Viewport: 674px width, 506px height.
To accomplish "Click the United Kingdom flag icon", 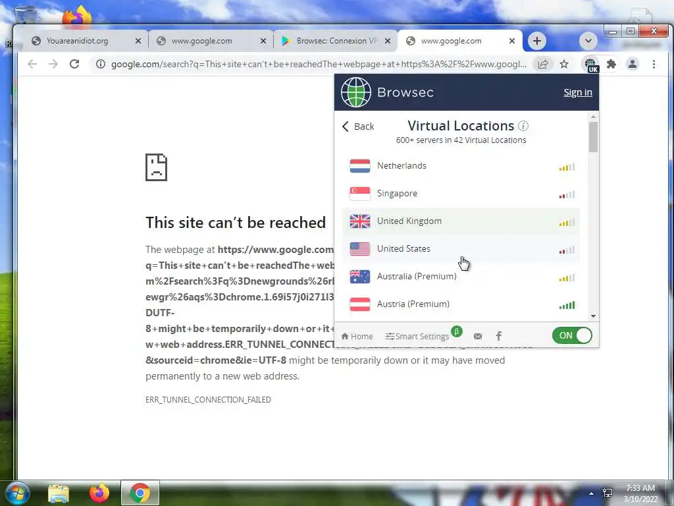I will click(x=360, y=221).
